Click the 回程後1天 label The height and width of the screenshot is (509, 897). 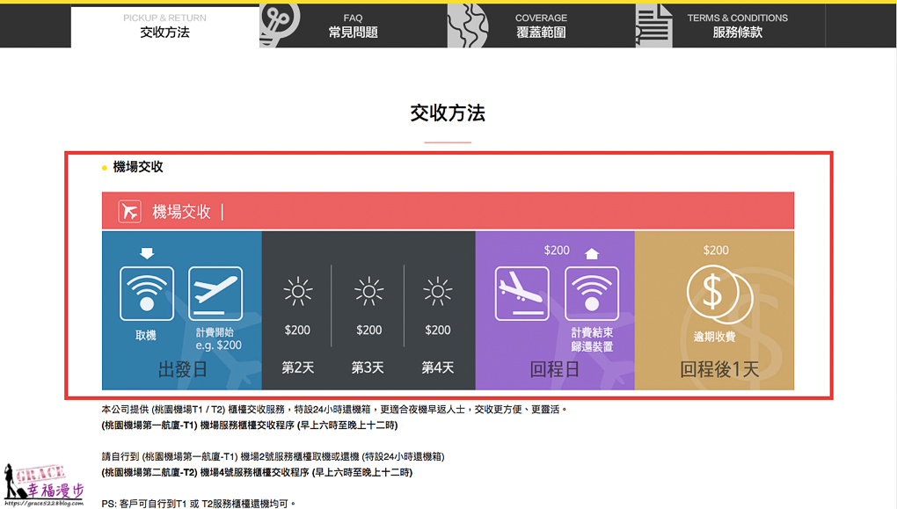click(719, 369)
